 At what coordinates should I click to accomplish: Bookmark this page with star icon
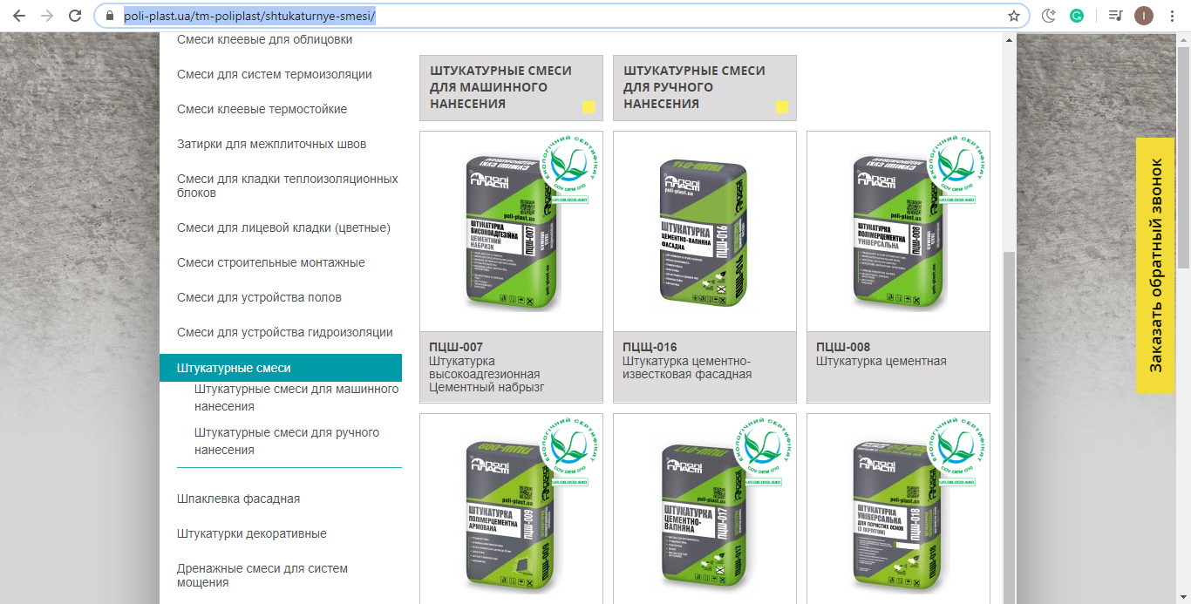[x=1013, y=16]
